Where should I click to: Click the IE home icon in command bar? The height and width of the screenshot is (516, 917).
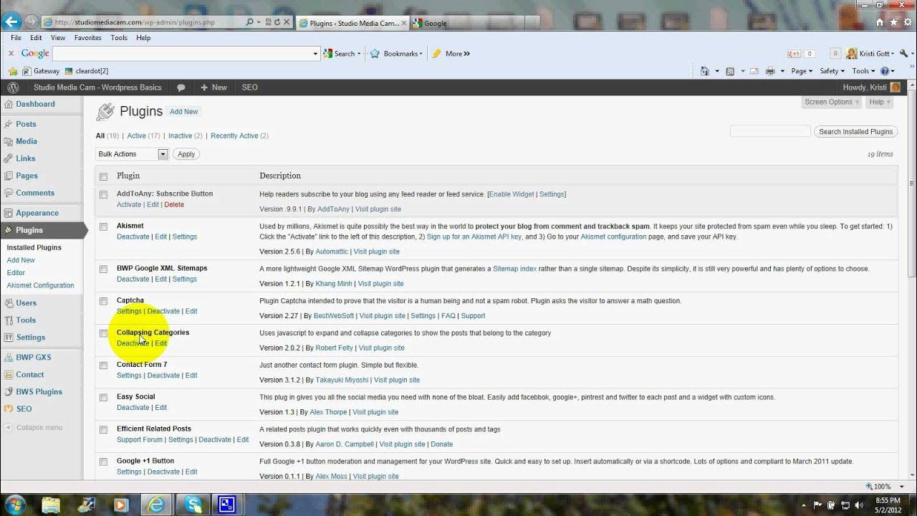click(704, 71)
